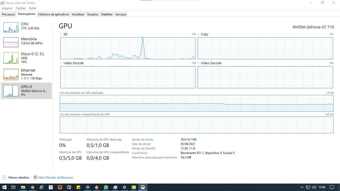
Task: Click dedicated GPU memory value 0,5/1,0 GB
Action: coord(98,145)
